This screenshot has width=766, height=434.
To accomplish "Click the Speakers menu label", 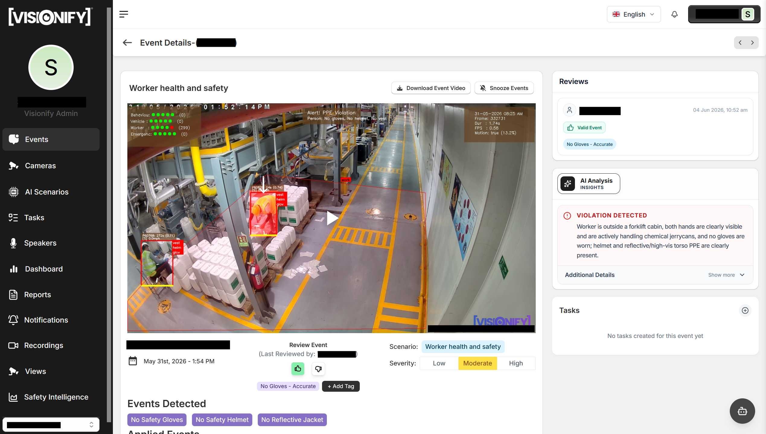I will [40, 243].
